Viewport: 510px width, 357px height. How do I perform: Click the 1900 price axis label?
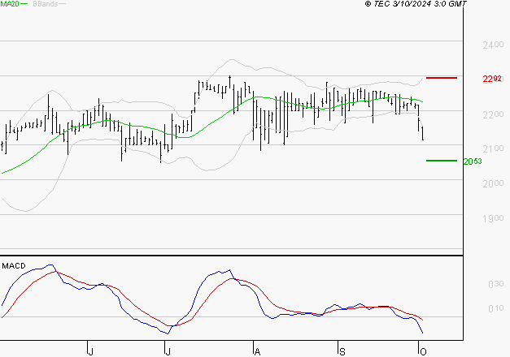pos(493,218)
